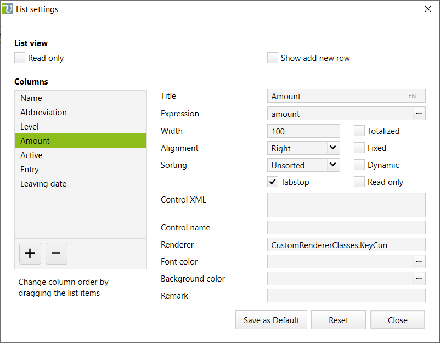Expand the Alignment dropdown
The height and width of the screenshot is (343, 440).
click(332, 148)
